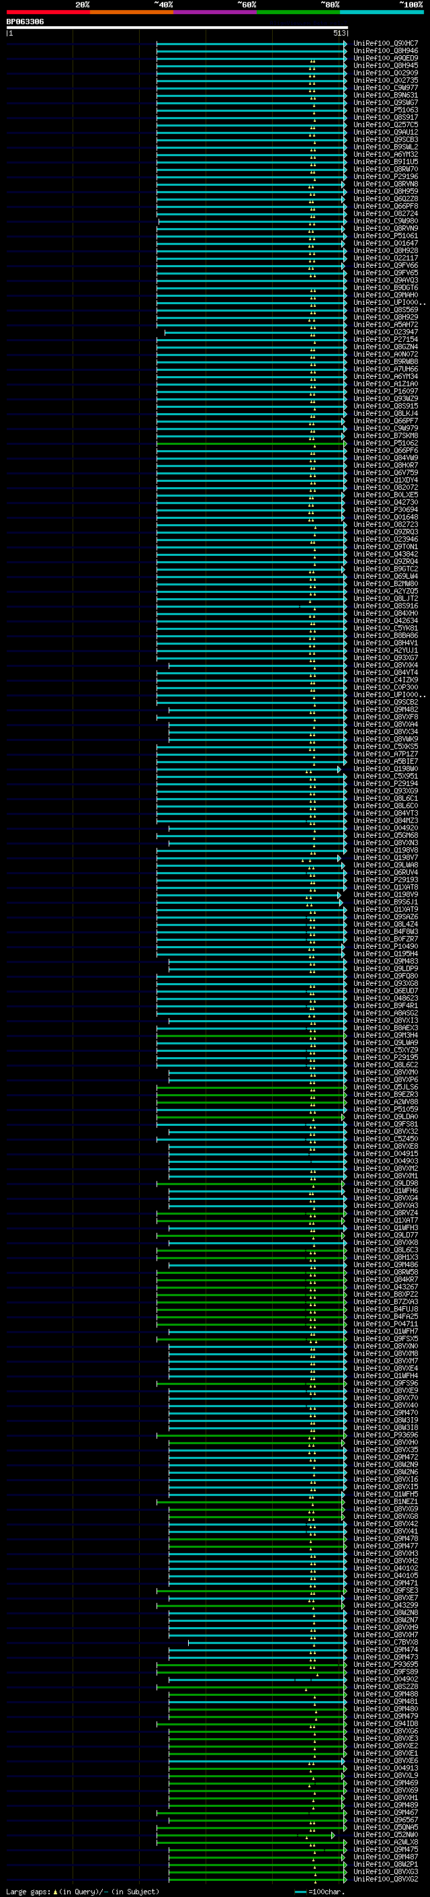The height and width of the screenshot is (1897, 430).
Task: Click the alignment arrowhead for UniRef100_Q198V9
Action: tap(339, 896)
